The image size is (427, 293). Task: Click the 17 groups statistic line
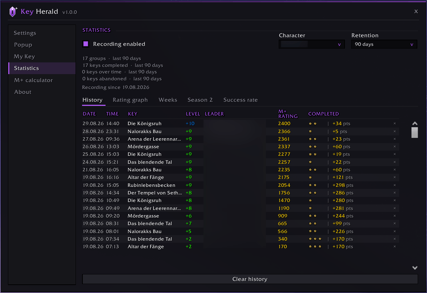[112, 58]
